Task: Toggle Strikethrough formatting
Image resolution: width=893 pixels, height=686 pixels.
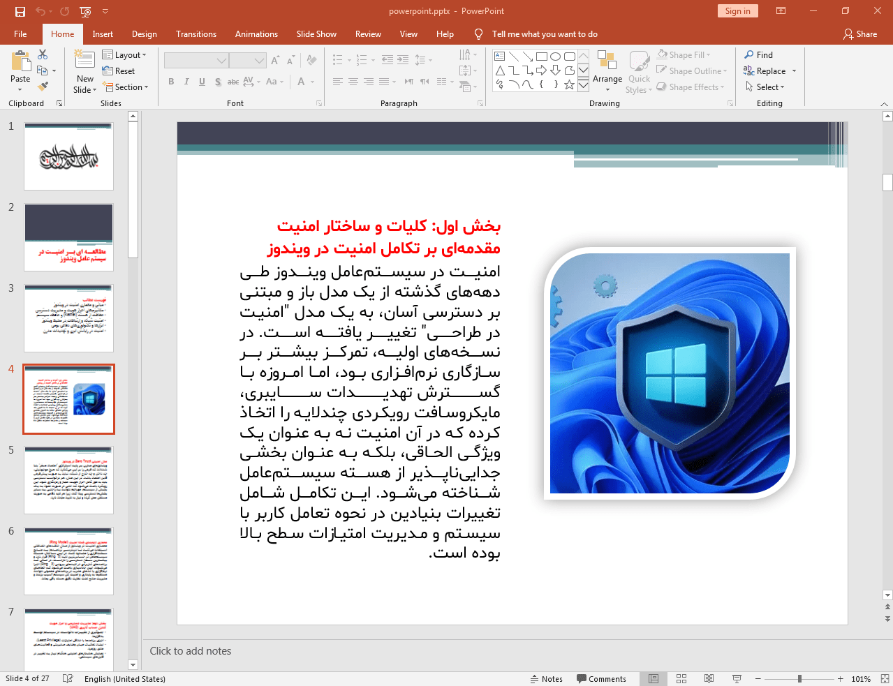Action: [x=233, y=82]
